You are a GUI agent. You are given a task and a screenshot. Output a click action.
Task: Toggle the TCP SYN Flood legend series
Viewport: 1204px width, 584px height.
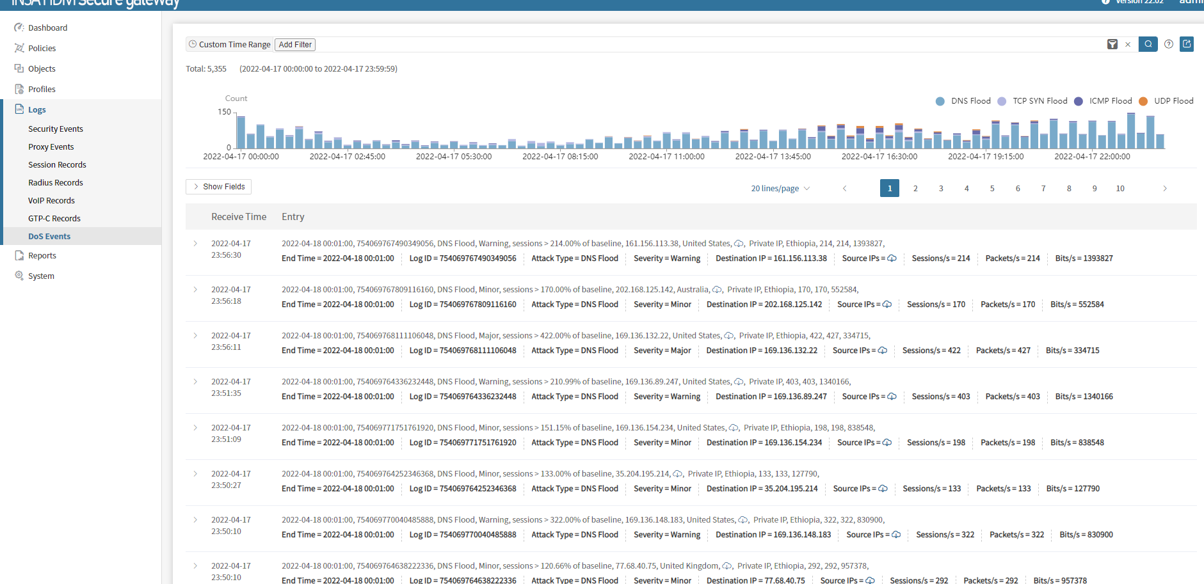coord(1032,101)
